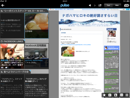
Task: Share the article to Twitter
Action: pos(116,95)
